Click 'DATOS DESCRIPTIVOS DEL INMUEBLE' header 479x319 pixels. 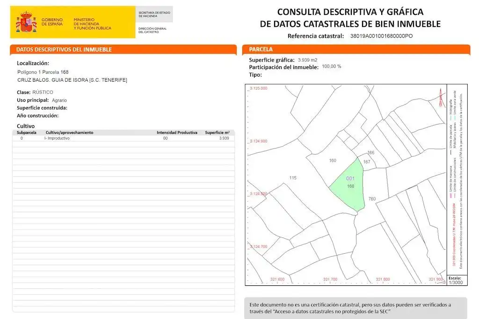(x=64, y=50)
